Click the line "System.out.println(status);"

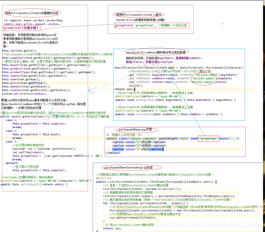(x=24, y=94)
